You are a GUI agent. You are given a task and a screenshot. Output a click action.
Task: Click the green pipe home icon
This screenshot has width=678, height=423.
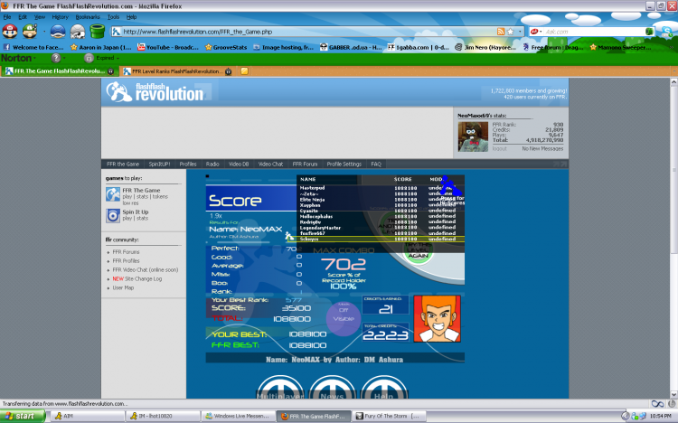(x=98, y=31)
